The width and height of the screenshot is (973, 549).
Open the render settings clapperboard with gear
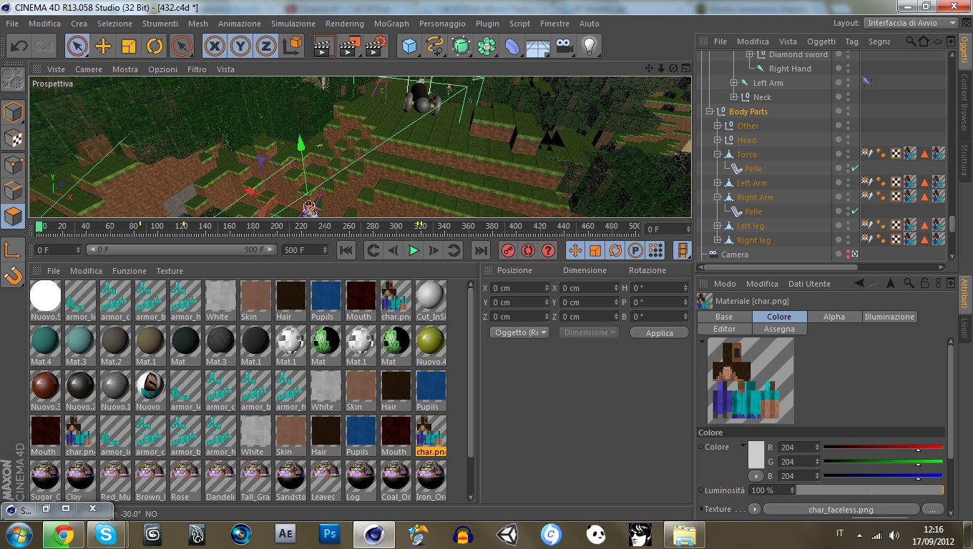(376, 46)
